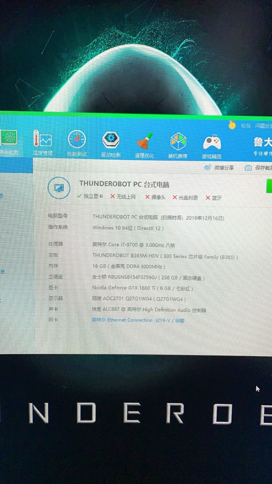Open 驱动检测 driver detection
The image size is (272, 484).
[x=111, y=144]
